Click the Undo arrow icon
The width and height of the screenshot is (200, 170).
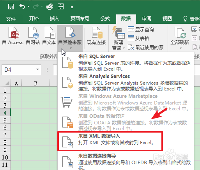tap(22, 6)
